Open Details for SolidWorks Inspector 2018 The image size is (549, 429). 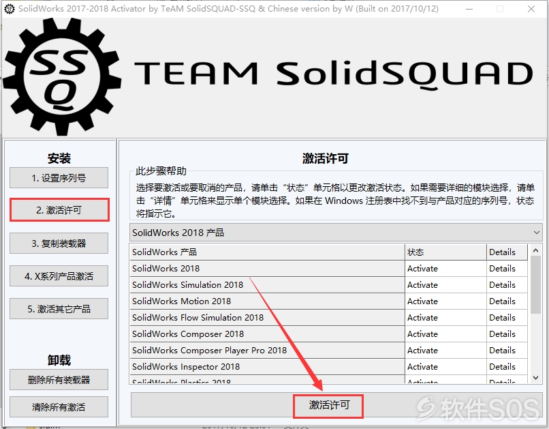[507, 367]
